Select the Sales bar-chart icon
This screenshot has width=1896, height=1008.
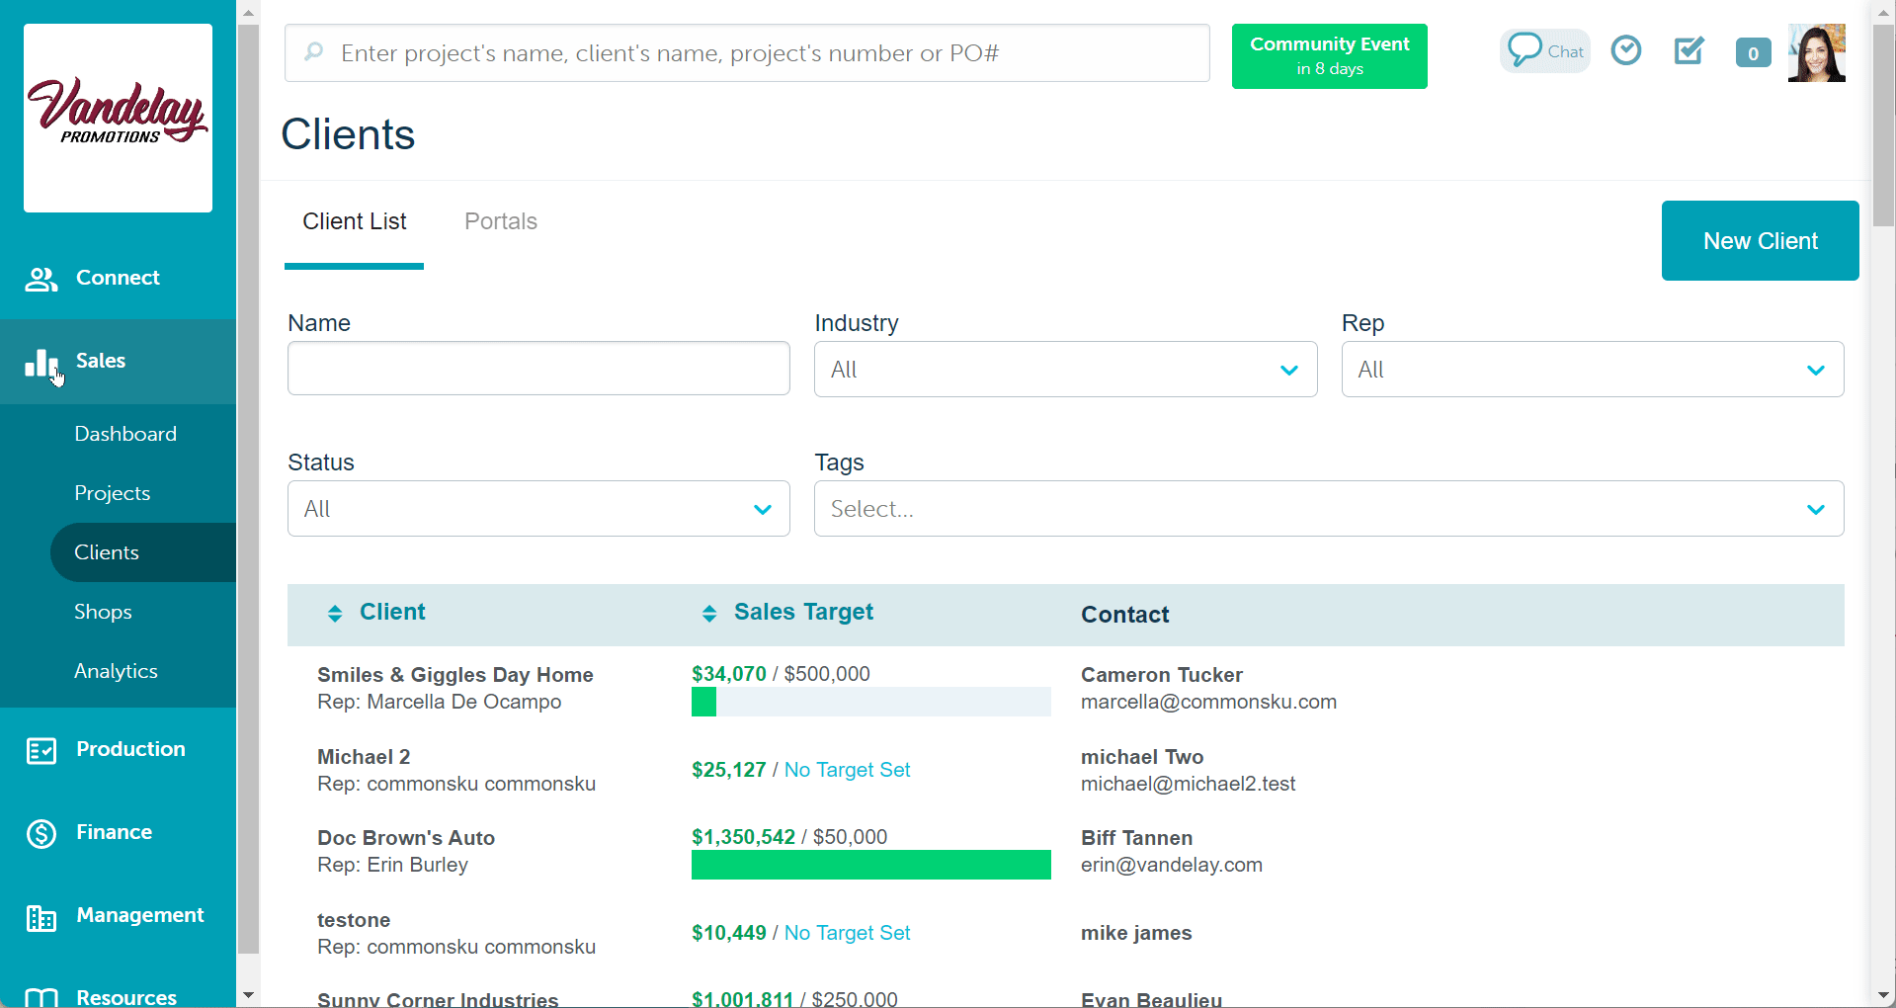coord(41,362)
